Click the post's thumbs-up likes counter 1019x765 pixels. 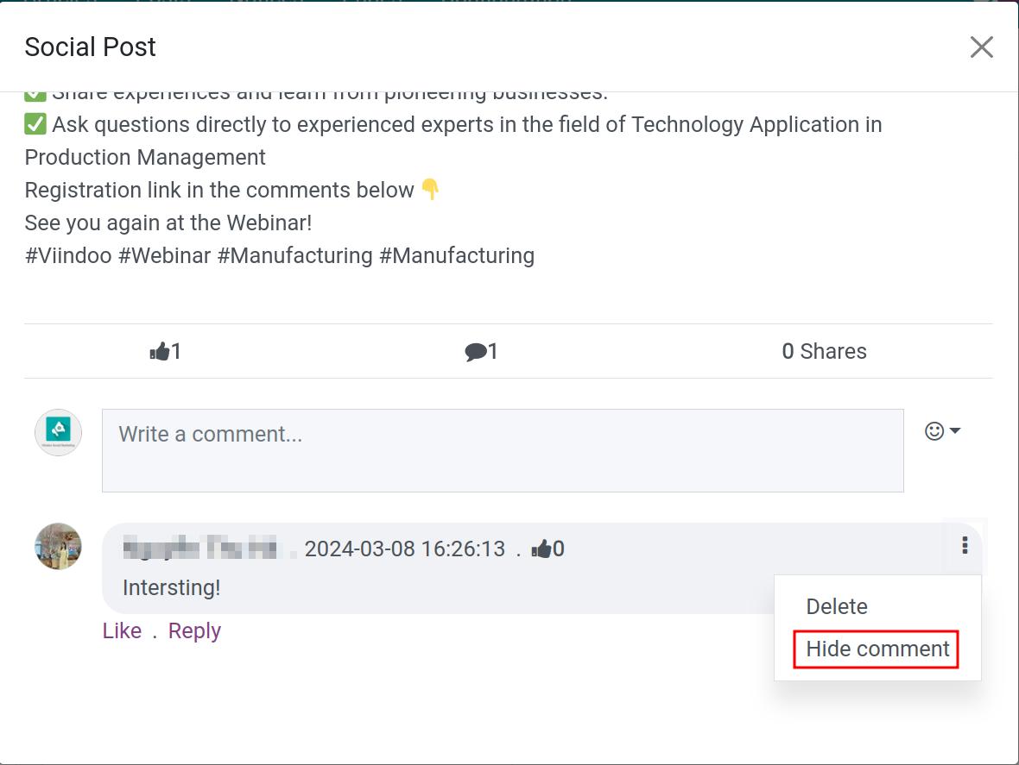(165, 351)
